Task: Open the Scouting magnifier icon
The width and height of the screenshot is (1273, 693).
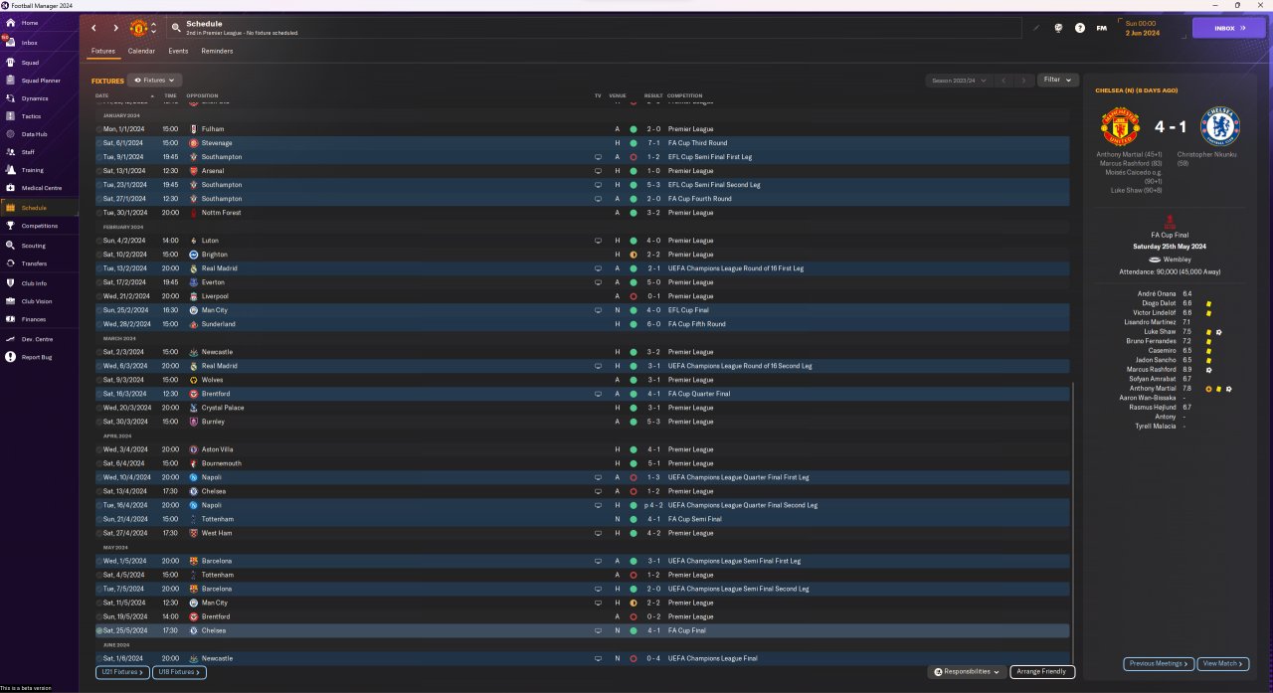Action: click(x=9, y=246)
